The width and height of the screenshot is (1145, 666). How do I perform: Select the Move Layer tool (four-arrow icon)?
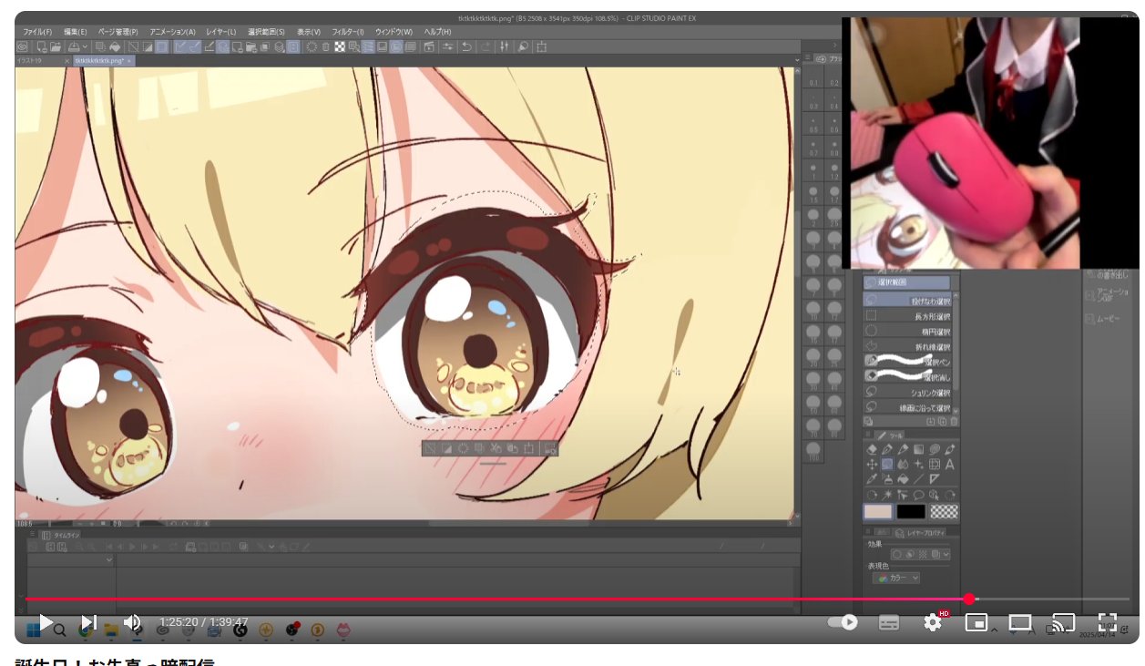pyautogui.click(x=872, y=465)
